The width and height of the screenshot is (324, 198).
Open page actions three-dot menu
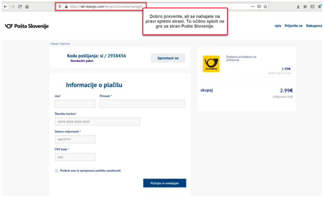tap(252, 7)
